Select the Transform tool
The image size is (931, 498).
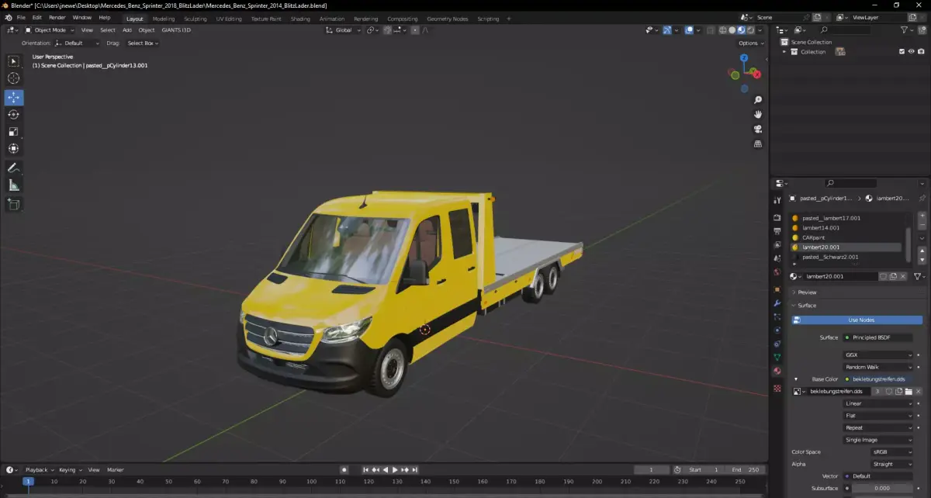coord(14,149)
